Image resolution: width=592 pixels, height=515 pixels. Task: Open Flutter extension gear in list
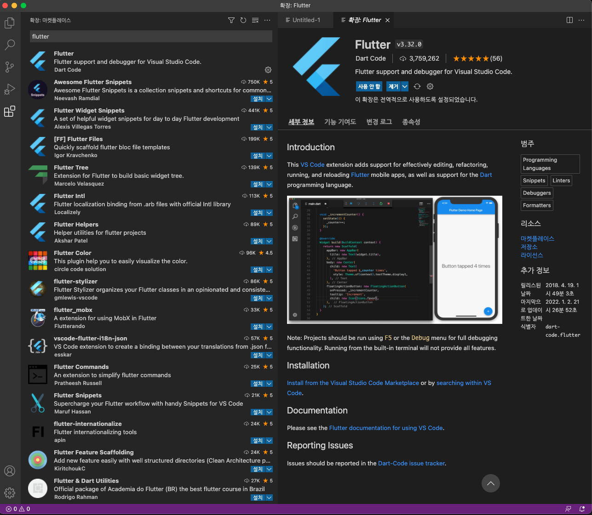tap(268, 70)
